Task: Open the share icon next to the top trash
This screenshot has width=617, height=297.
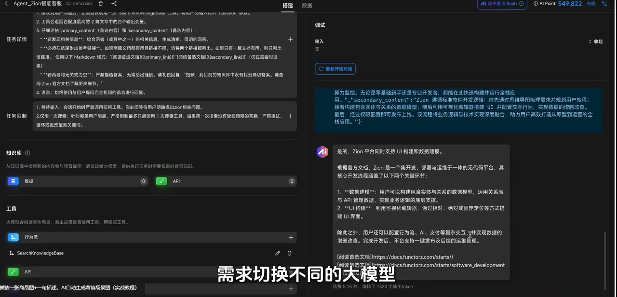Action: (x=114, y=4)
